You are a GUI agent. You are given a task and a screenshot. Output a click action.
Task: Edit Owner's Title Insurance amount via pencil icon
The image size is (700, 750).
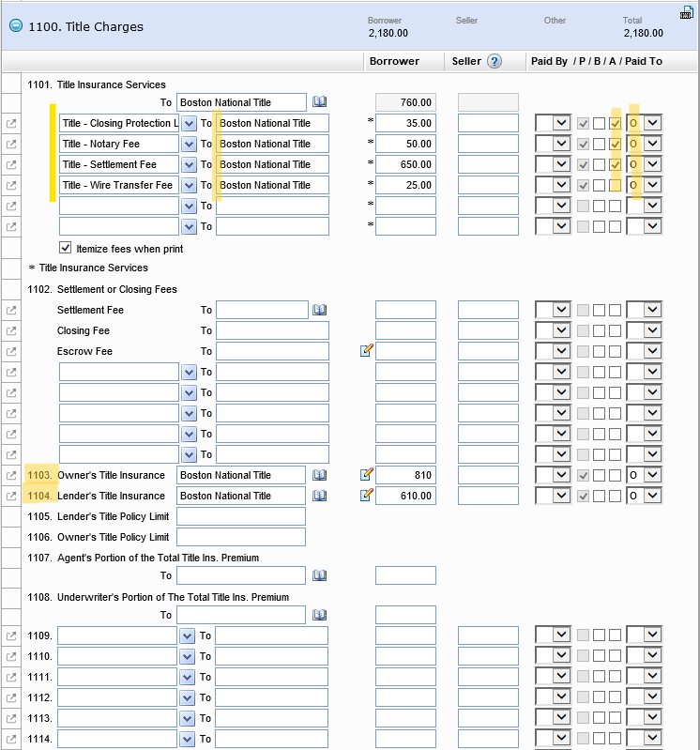(366, 474)
